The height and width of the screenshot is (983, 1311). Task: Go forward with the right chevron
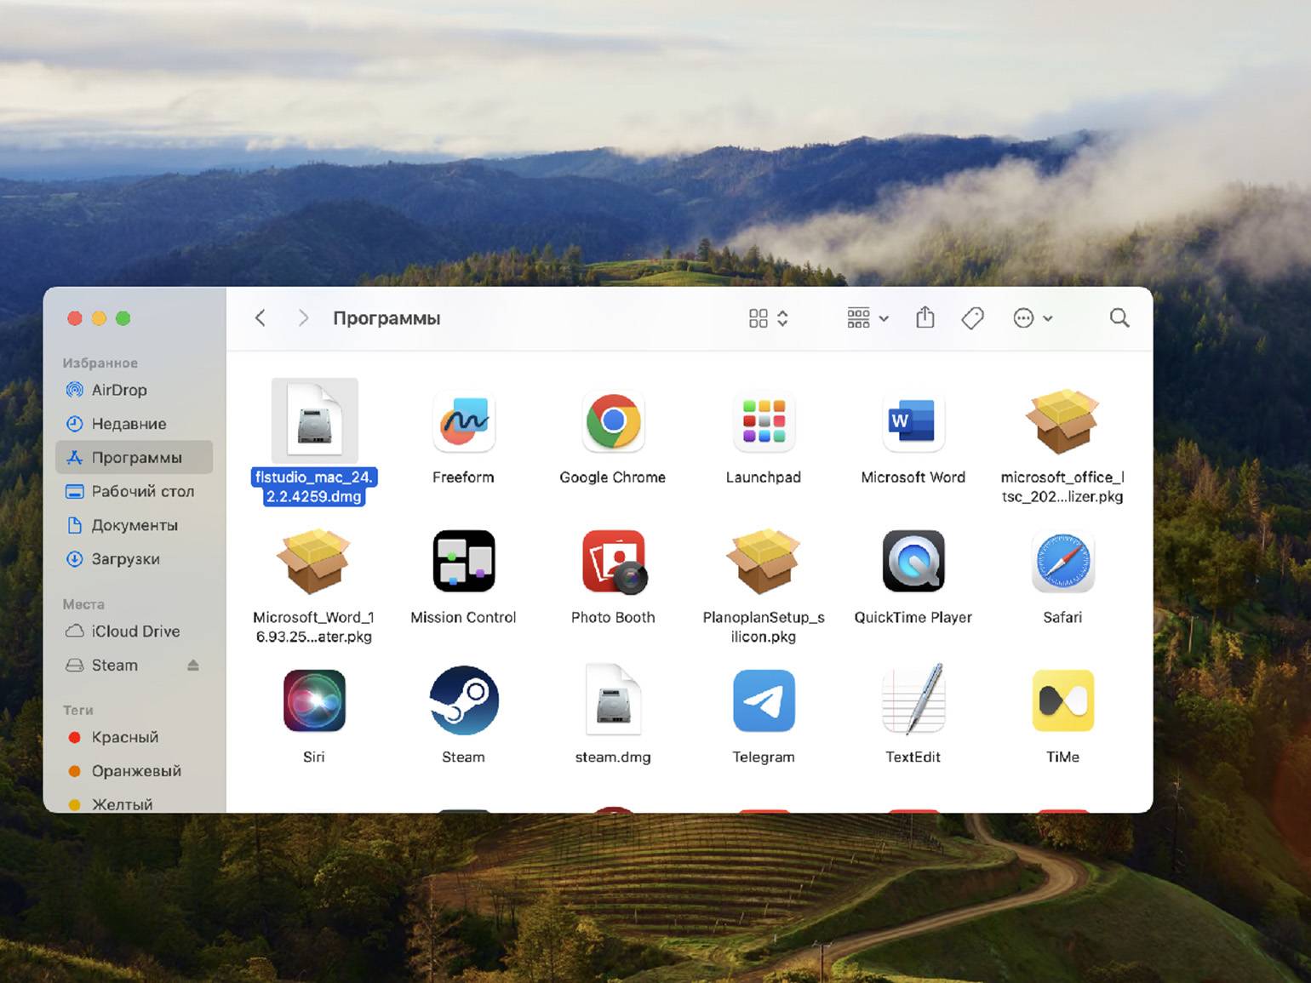(x=303, y=318)
